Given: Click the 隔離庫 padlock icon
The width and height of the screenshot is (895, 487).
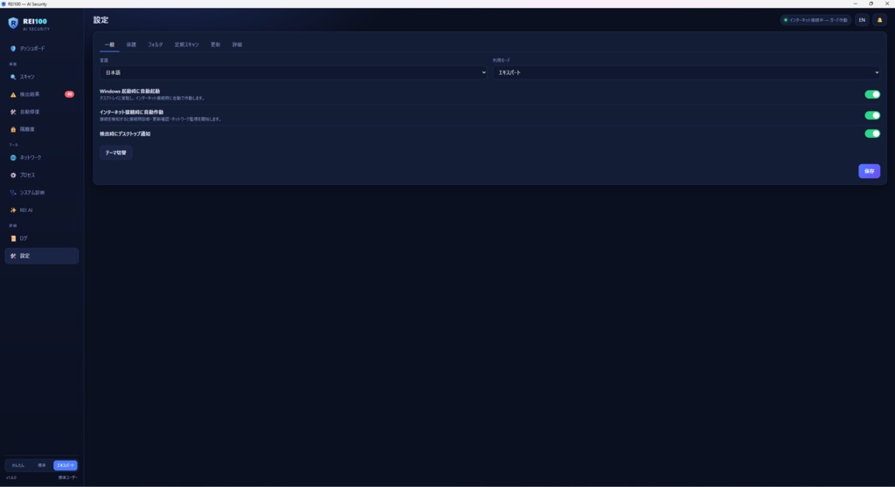Looking at the screenshot, I should tap(13, 129).
